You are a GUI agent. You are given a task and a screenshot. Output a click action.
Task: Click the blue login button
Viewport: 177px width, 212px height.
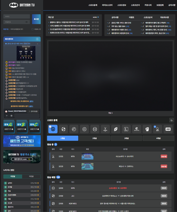(36, 19)
